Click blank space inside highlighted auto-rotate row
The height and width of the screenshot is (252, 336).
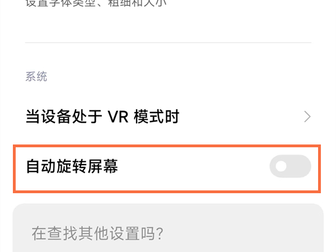pyautogui.click(x=193, y=166)
